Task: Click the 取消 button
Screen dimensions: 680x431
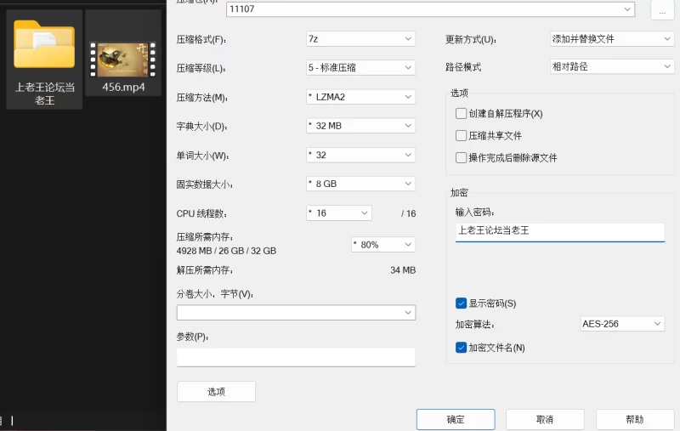Action: point(545,419)
